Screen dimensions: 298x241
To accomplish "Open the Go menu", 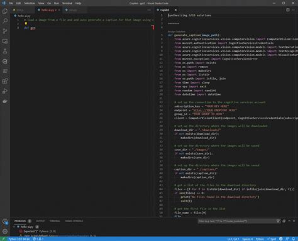I will [49, 3].
